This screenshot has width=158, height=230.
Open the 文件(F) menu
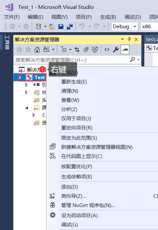(12, 17)
